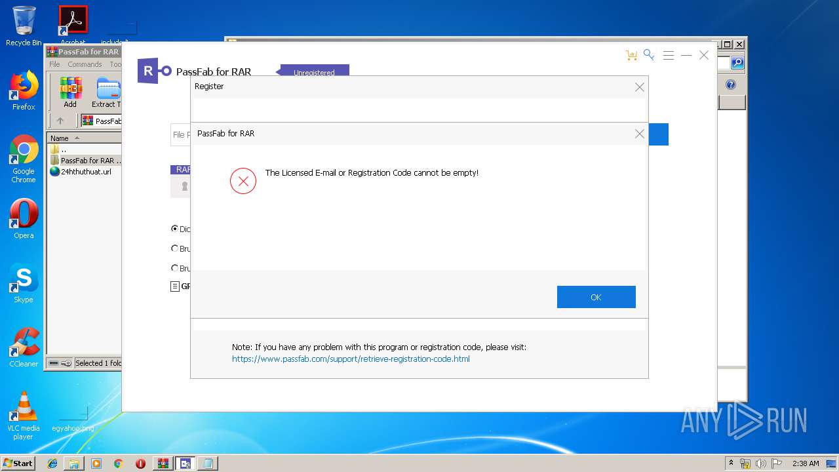The image size is (839, 472).
Task: Open Opera from the taskbar
Action: [x=140, y=463]
